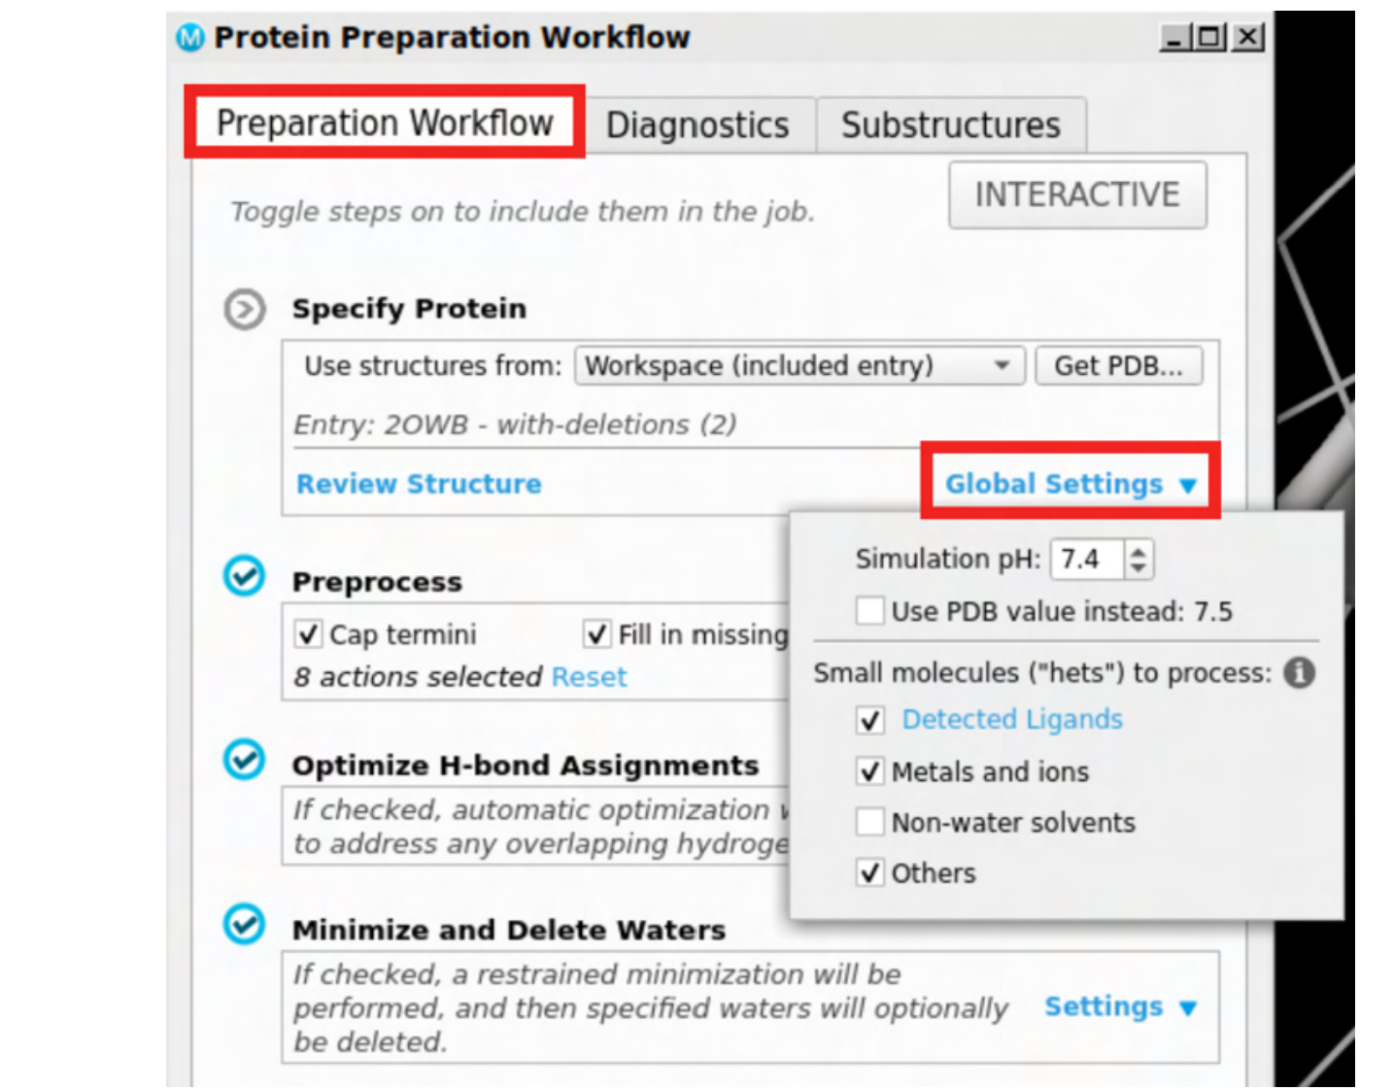The height and width of the screenshot is (1090, 1393).
Task: Enable Use PDB value instead checkbox
Action: (870, 611)
